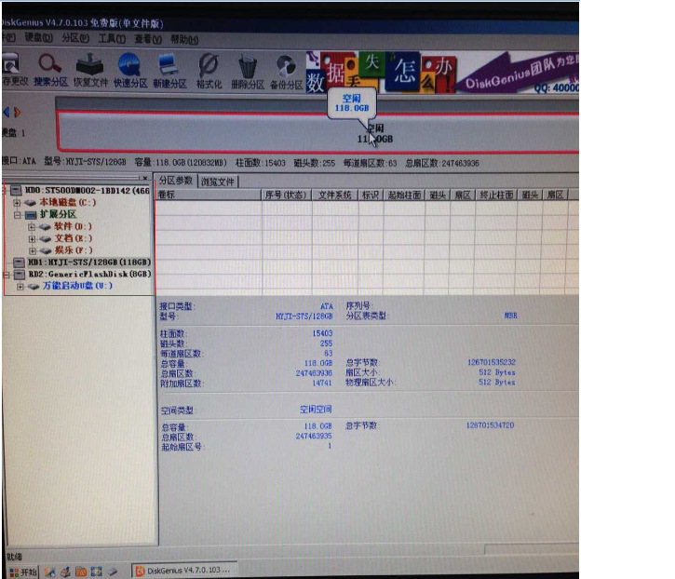
Task: Go to next disk with right arrow
Action: [x=17, y=113]
